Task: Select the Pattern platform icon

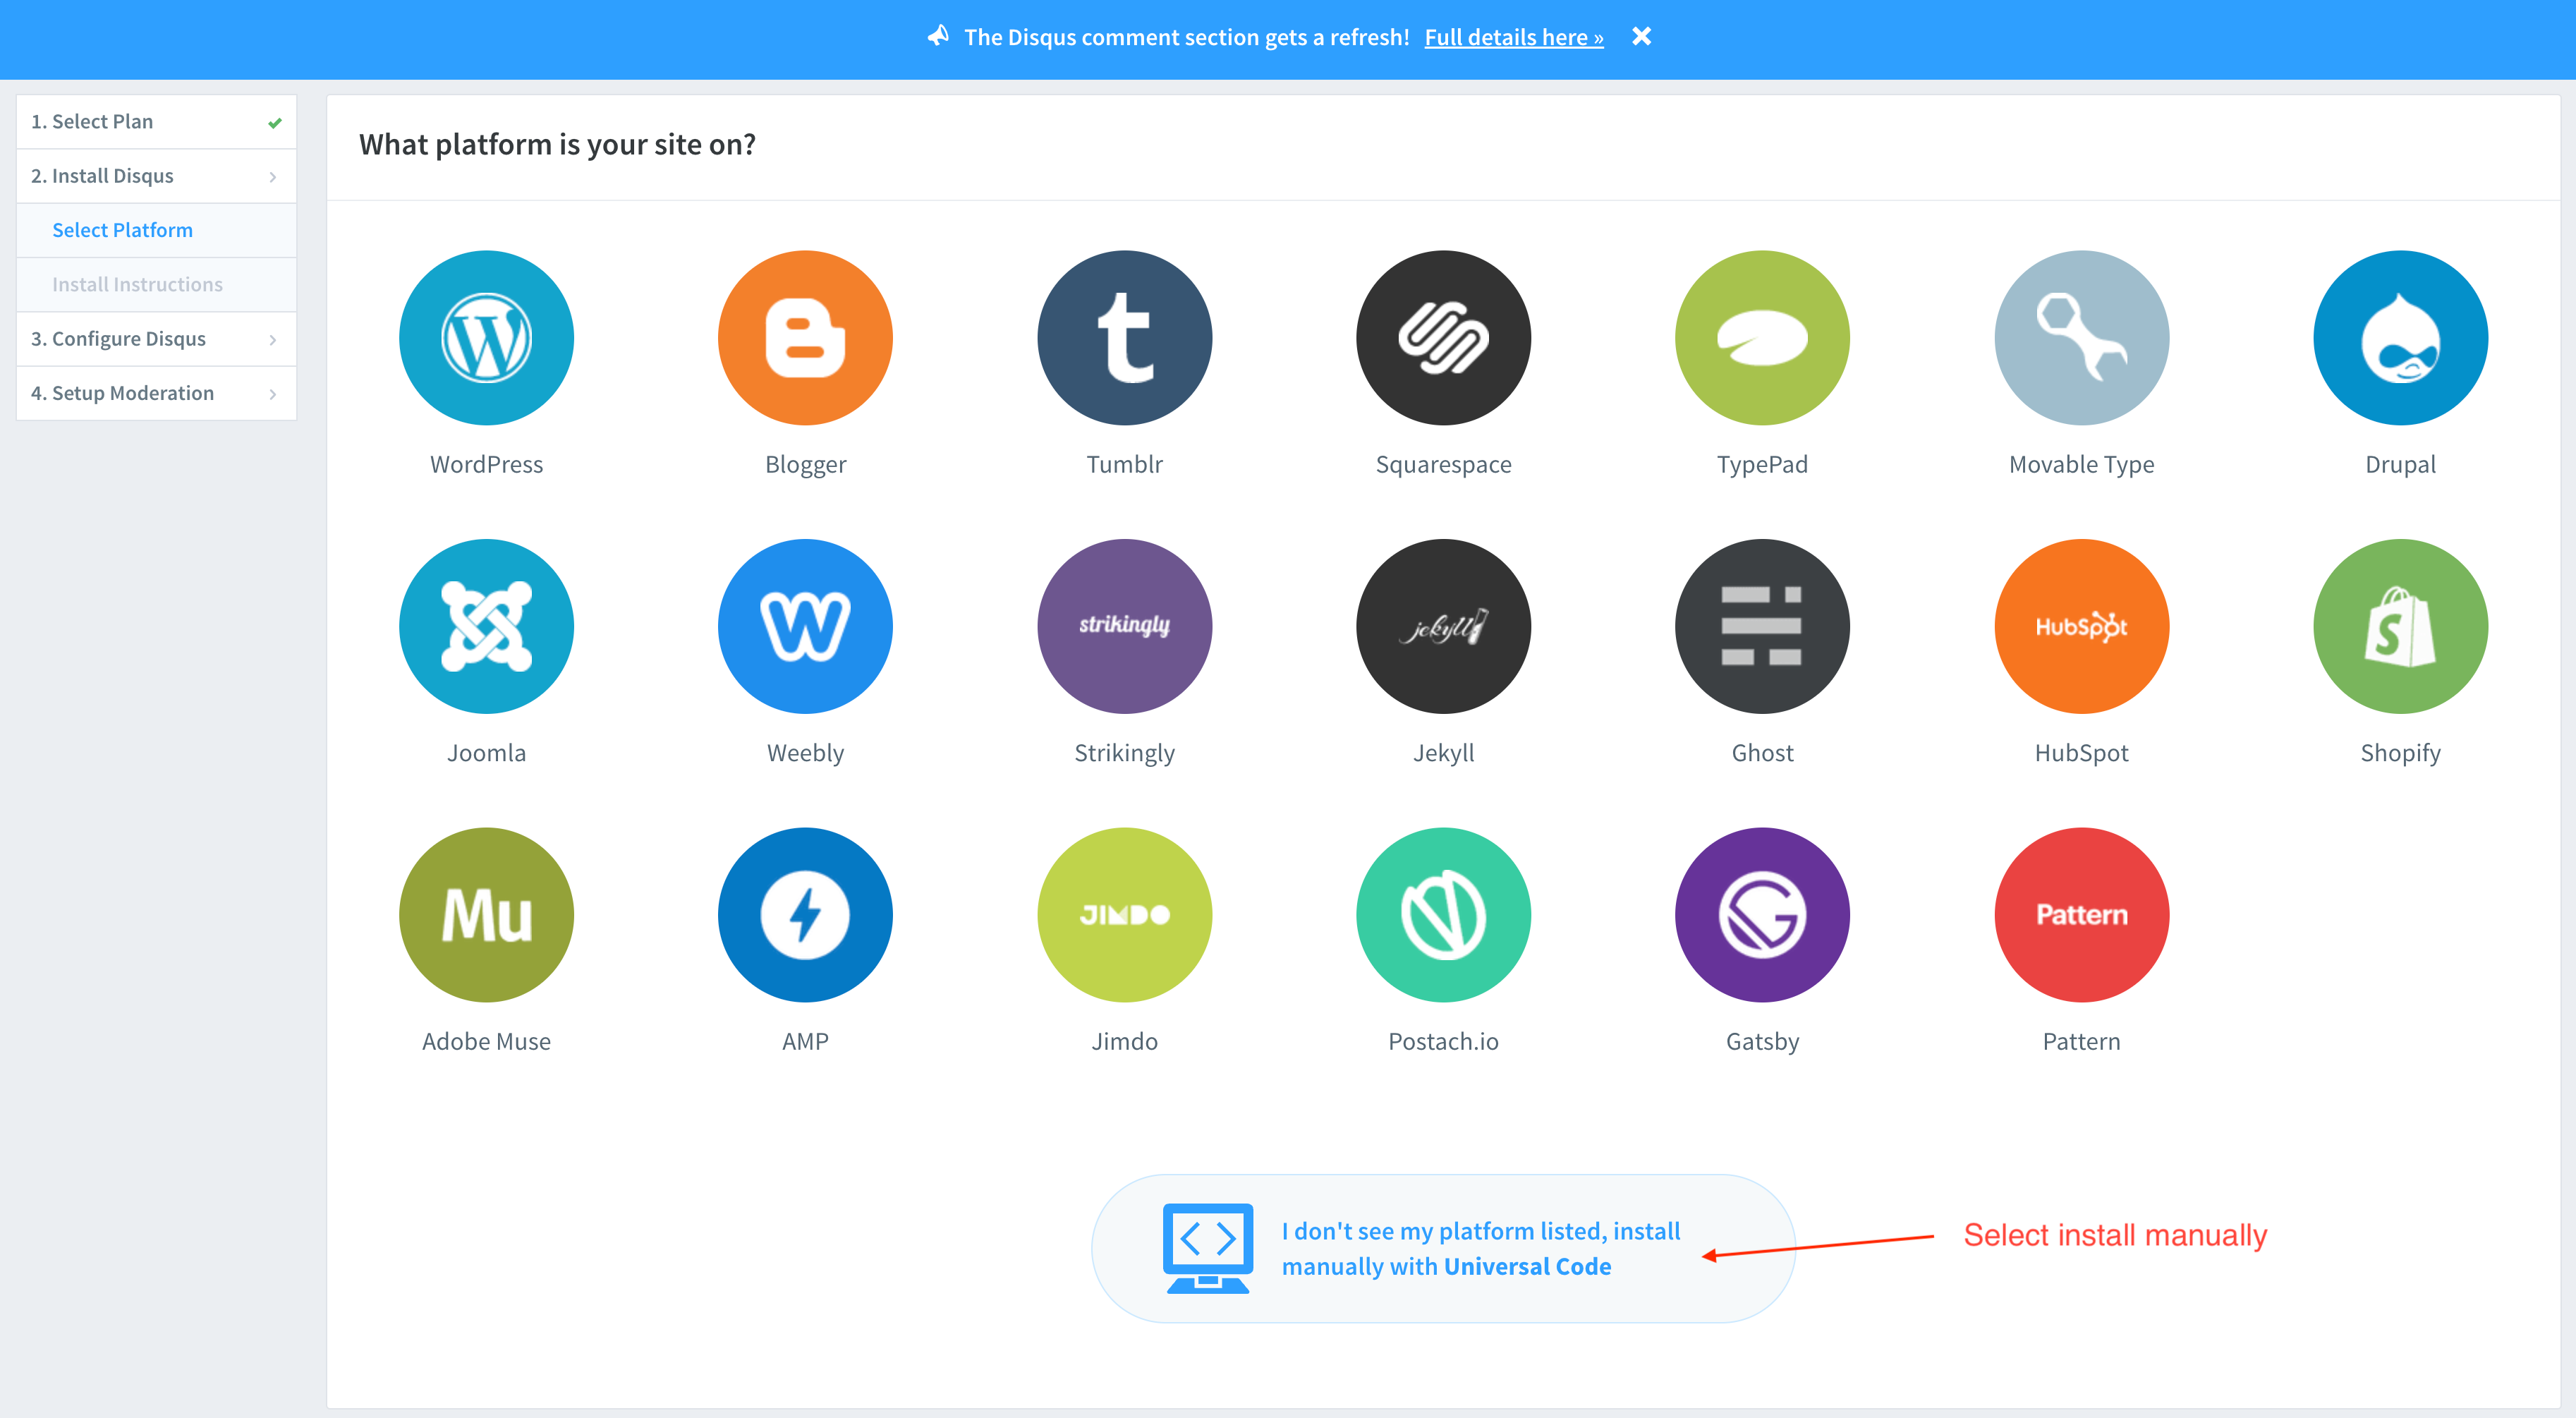Action: click(2081, 914)
